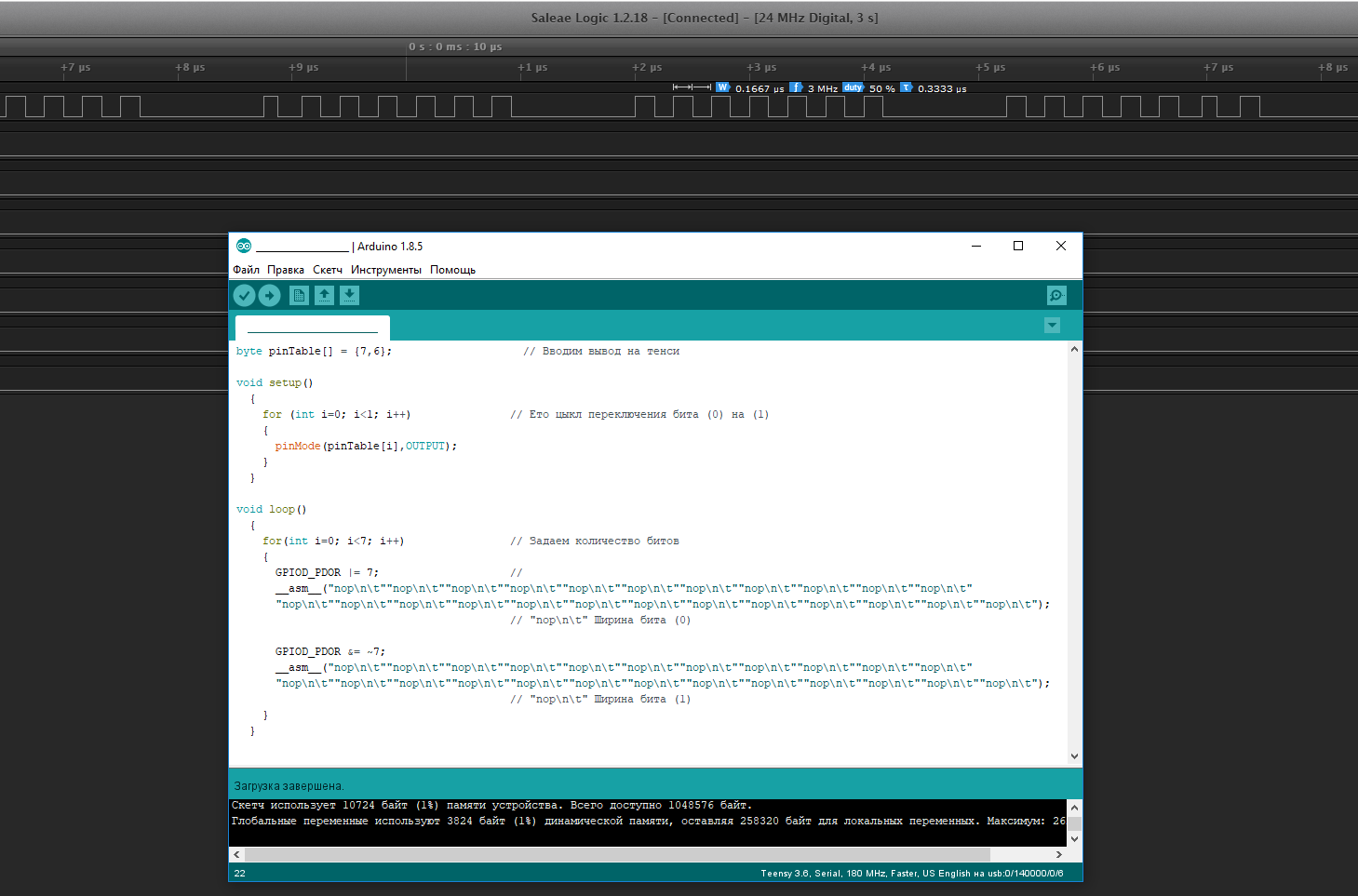Click the console scroll down arrow

point(1074,838)
